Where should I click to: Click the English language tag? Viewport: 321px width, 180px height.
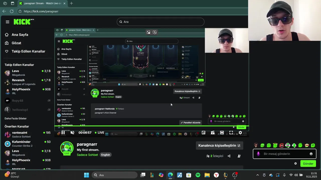tap(106, 155)
